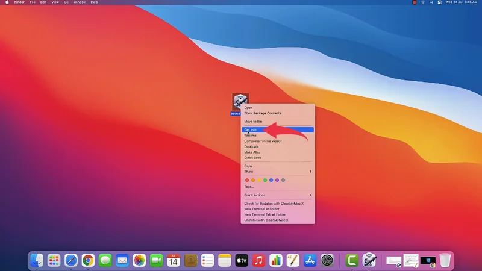Select Show Package Contents
The height and width of the screenshot is (271, 482).
262,113
